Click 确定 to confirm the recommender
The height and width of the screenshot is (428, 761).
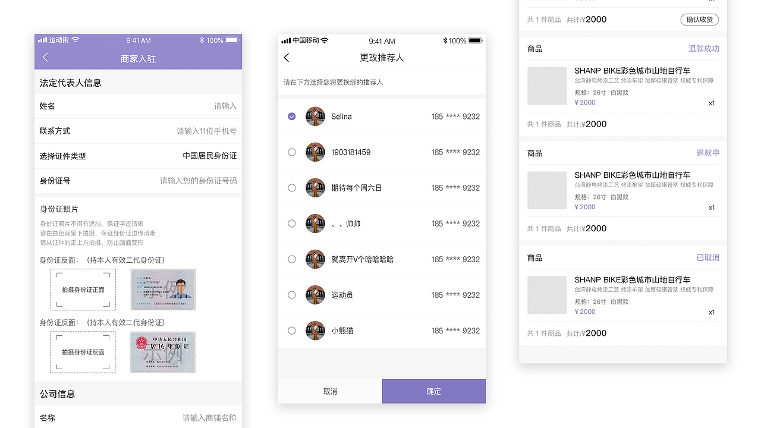(x=434, y=391)
